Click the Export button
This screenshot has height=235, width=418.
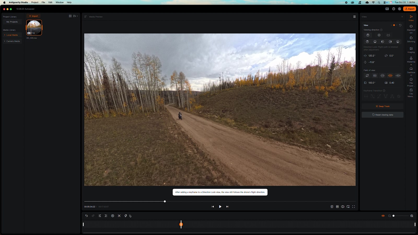click(410, 9)
